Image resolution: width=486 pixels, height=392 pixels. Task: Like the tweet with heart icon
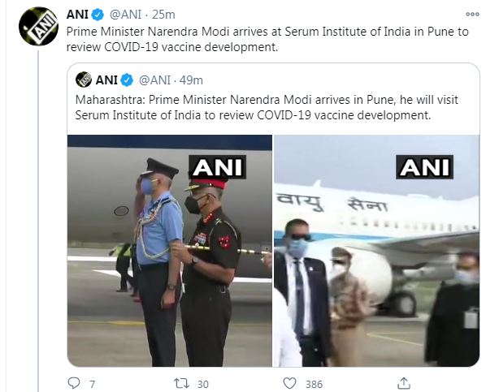[x=290, y=383]
